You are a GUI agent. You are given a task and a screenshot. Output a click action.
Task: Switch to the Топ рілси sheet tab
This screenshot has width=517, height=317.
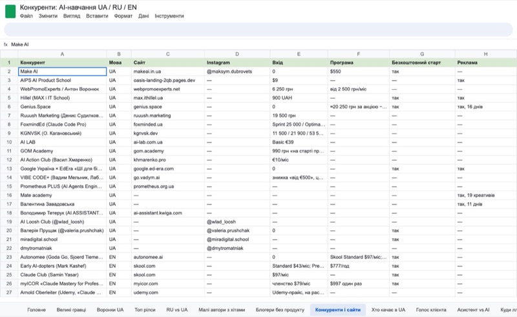[145, 310]
